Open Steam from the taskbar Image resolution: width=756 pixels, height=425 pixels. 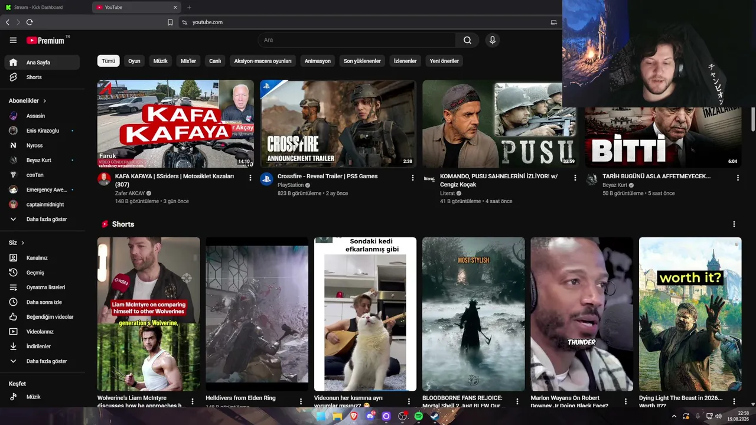coord(435,416)
